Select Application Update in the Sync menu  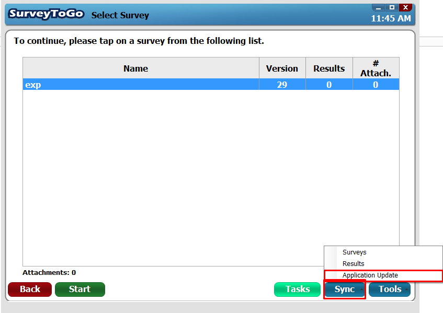pyautogui.click(x=383, y=275)
